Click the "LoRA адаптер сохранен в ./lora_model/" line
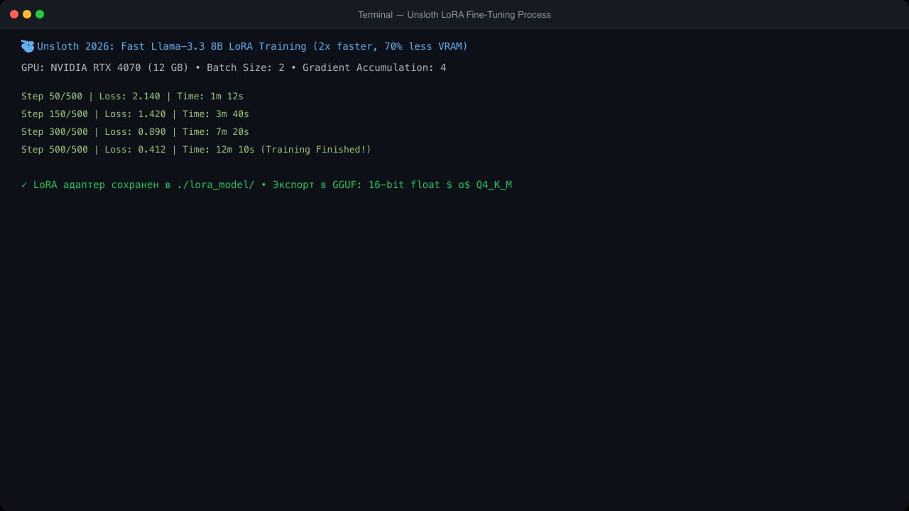 266,185
